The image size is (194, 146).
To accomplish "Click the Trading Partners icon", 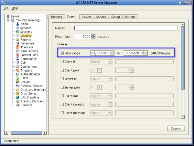I will click(17, 101).
